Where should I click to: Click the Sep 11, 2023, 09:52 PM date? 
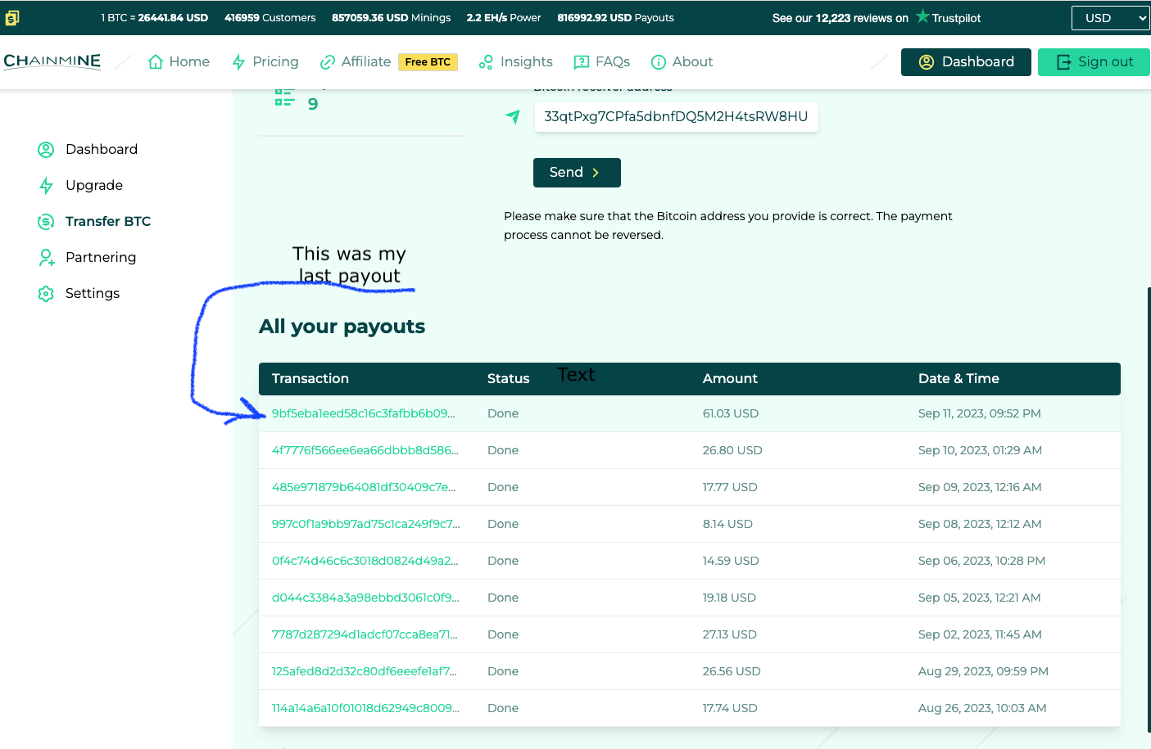point(980,414)
